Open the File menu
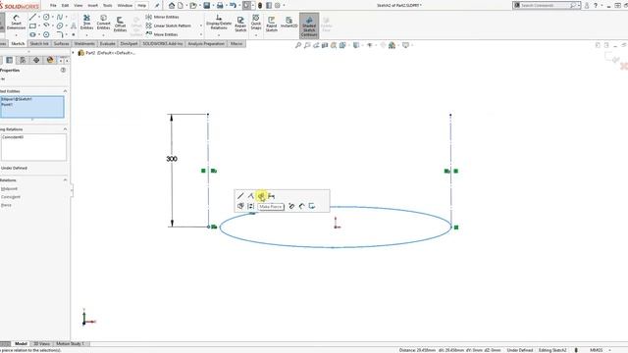The height and width of the screenshot is (353, 628). [53, 6]
